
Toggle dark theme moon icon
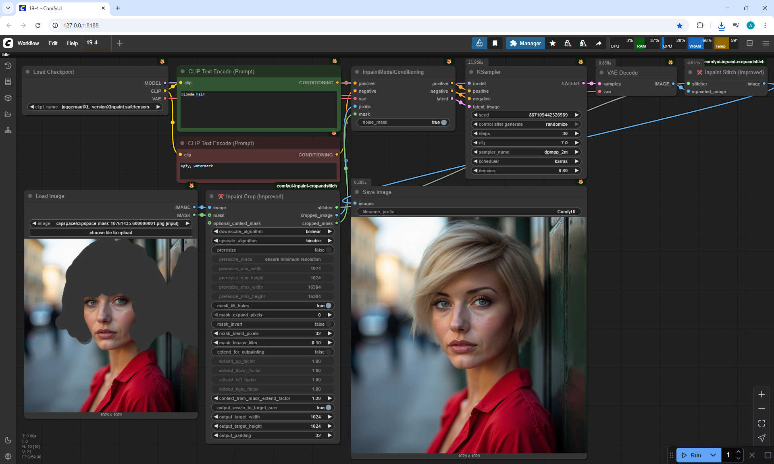click(x=8, y=440)
